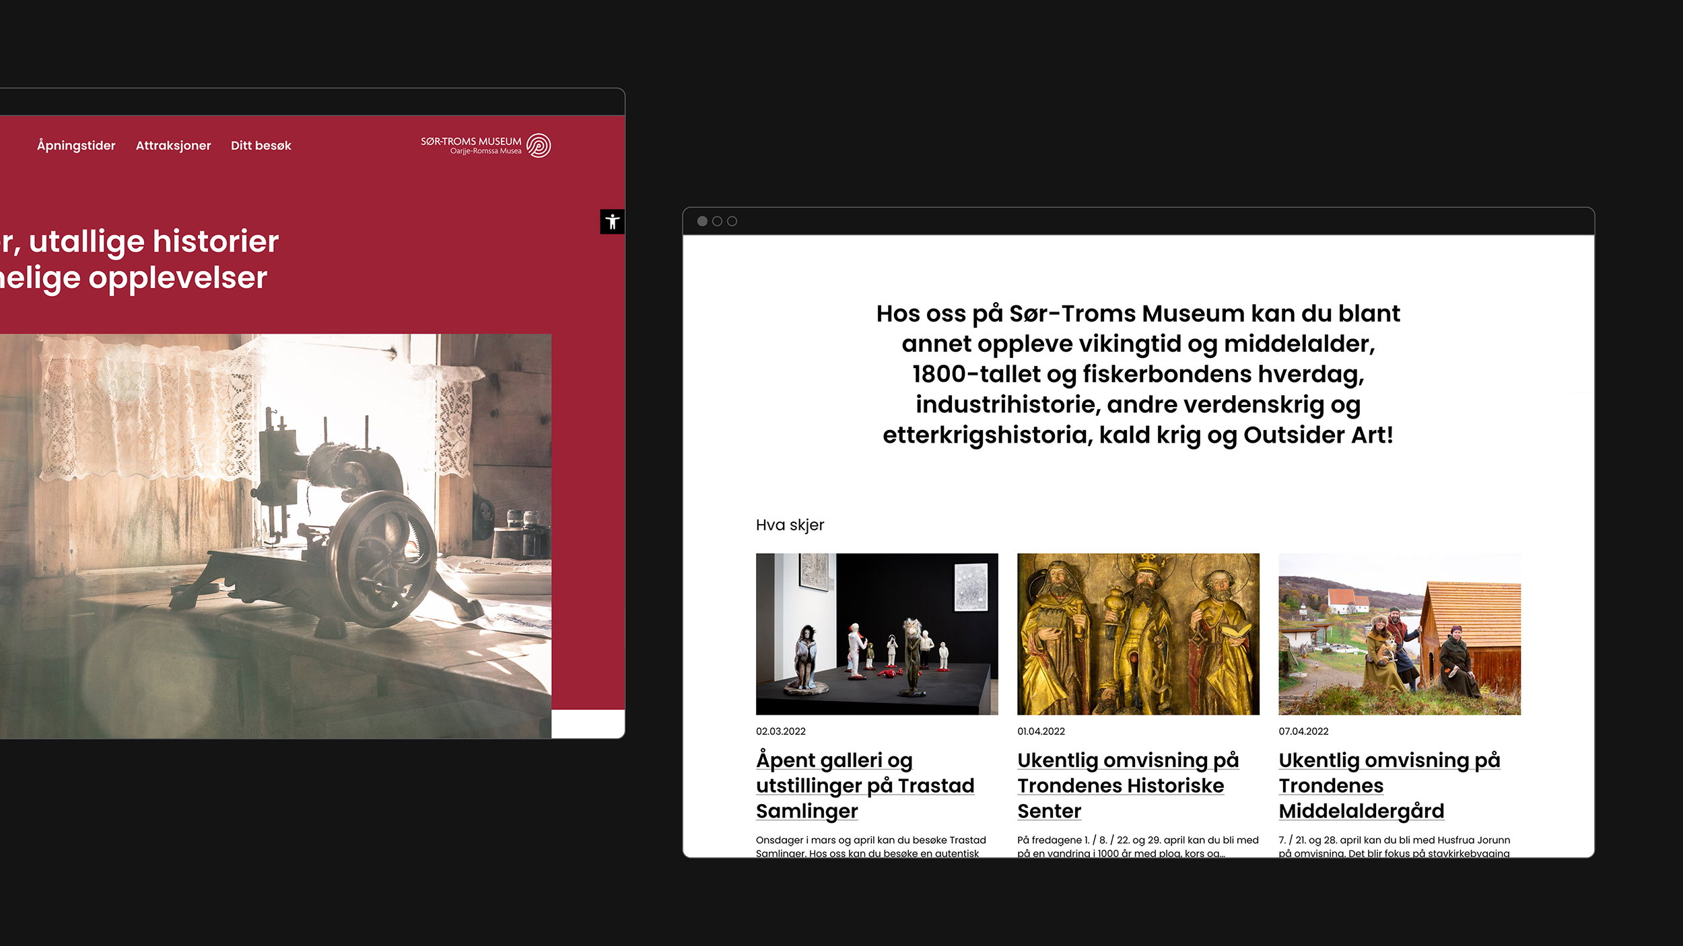This screenshot has height=946, width=1683.
Task: Click the golden saints altarpiece thumbnail
Action: [1138, 634]
